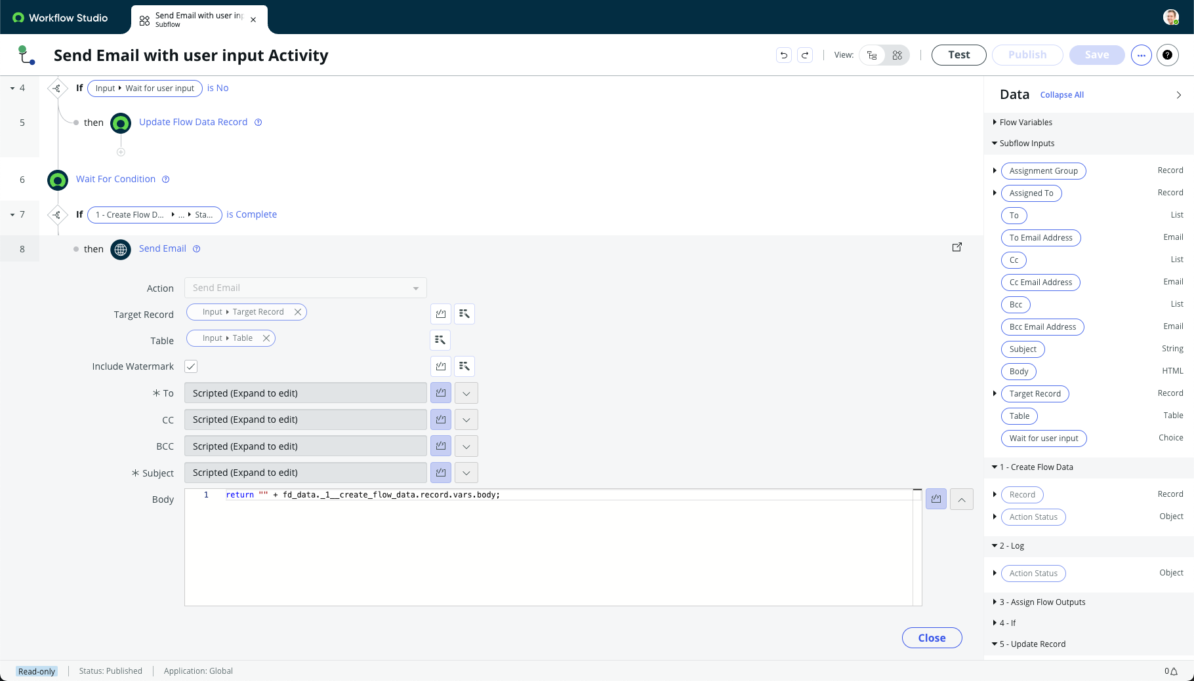Viewport: 1194px width, 681px height.
Task: Toggle script mode for the Subject field
Action: coord(441,473)
